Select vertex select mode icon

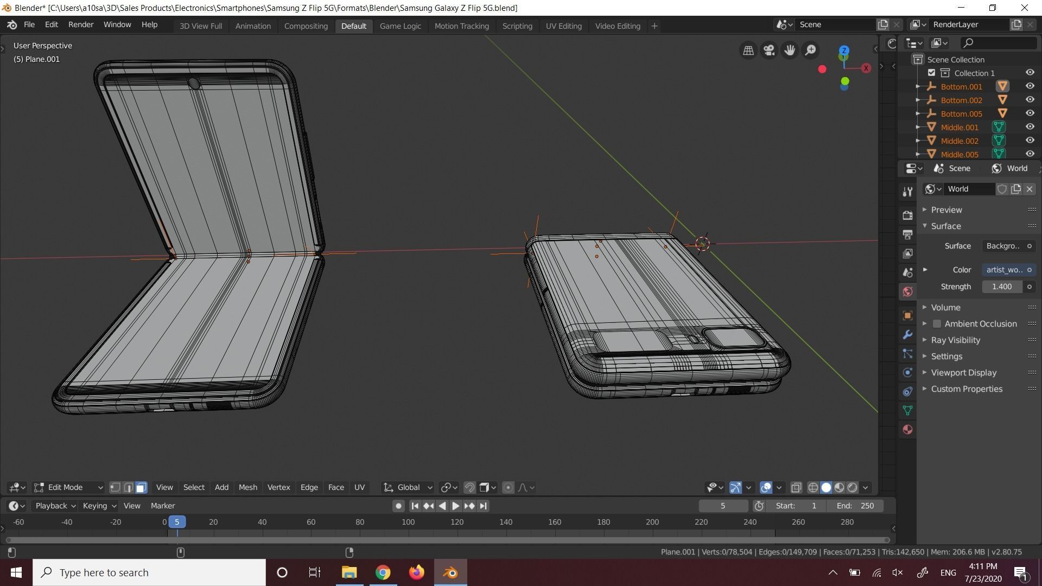point(115,487)
